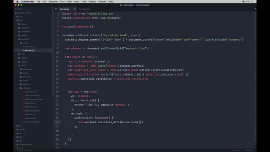Close the workouts.js tab

pos(75,9)
